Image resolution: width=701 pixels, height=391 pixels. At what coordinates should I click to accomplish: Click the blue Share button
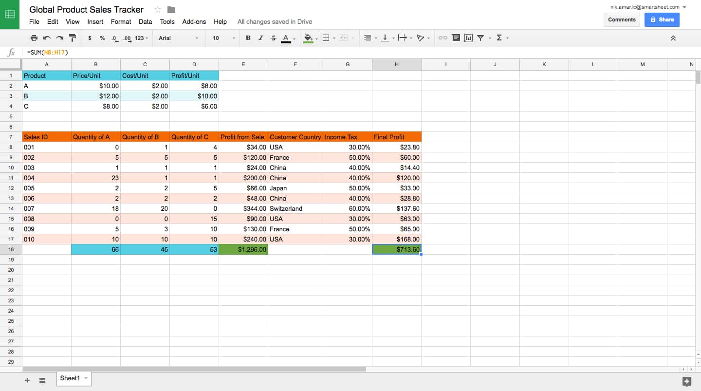coord(662,19)
